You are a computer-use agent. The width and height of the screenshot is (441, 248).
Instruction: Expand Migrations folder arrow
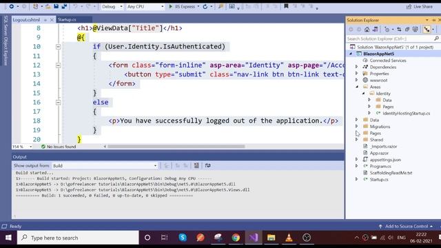[357, 127]
